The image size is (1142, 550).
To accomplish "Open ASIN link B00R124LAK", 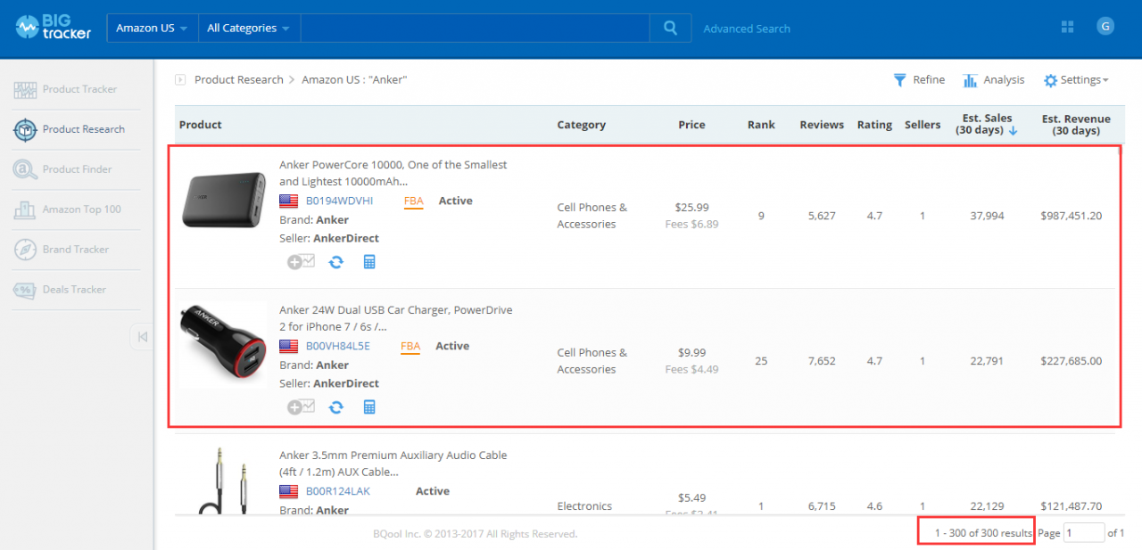I will (x=338, y=492).
